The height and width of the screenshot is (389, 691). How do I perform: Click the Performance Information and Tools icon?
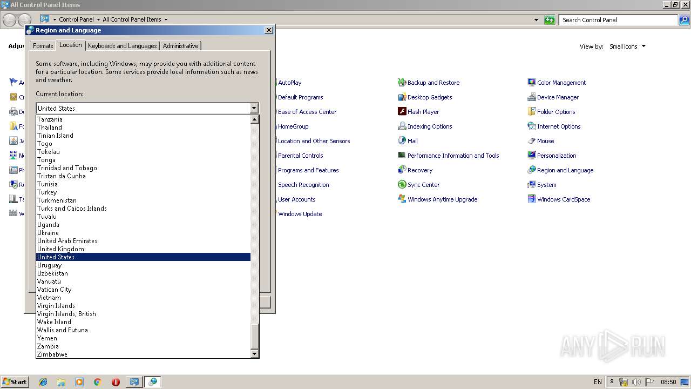pos(402,156)
